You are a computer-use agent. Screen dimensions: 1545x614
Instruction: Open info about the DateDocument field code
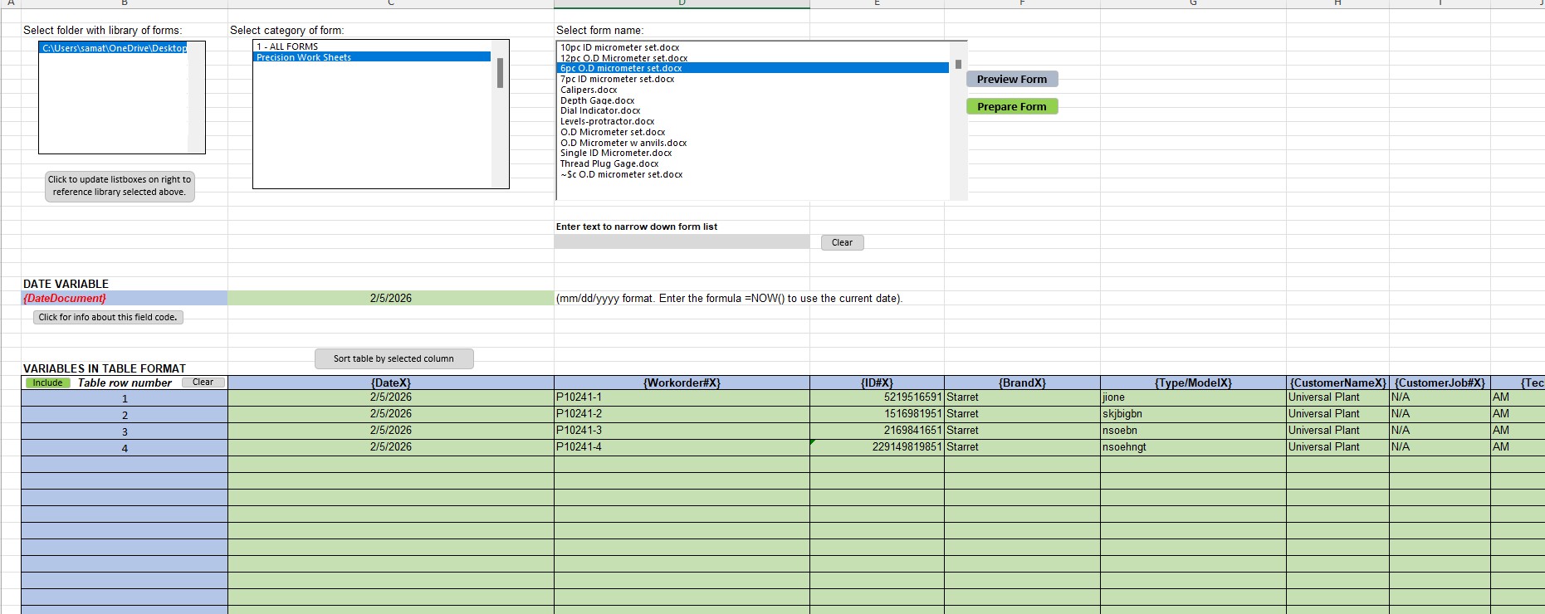[108, 317]
